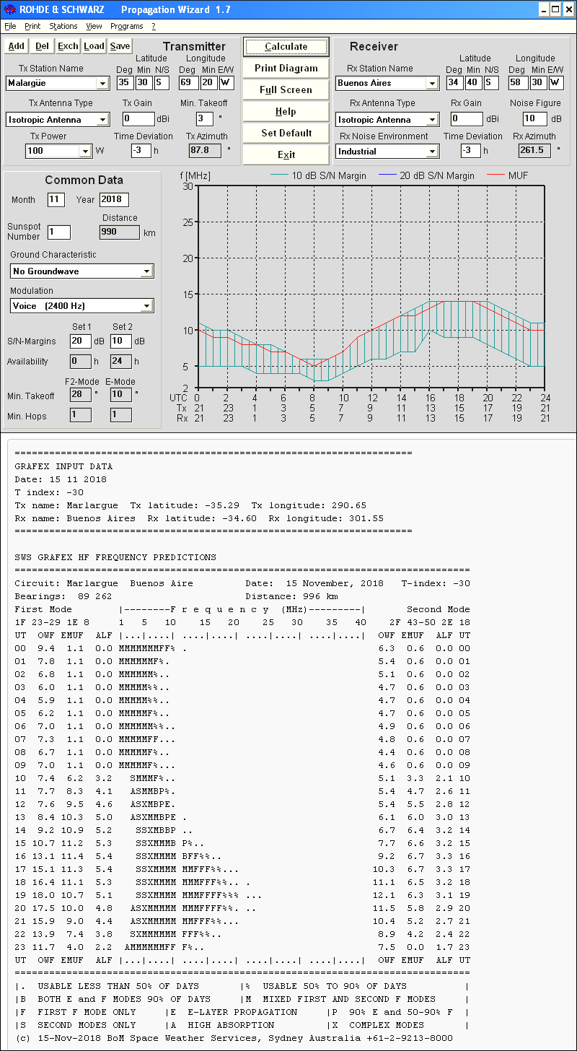Click the Set Default button

tap(286, 133)
